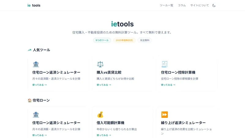This screenshot has height=138, width=245.
Task: Click the fast-forward icon for 繰り上げ返済シミュレーター
Action: (x=164, y=114)
